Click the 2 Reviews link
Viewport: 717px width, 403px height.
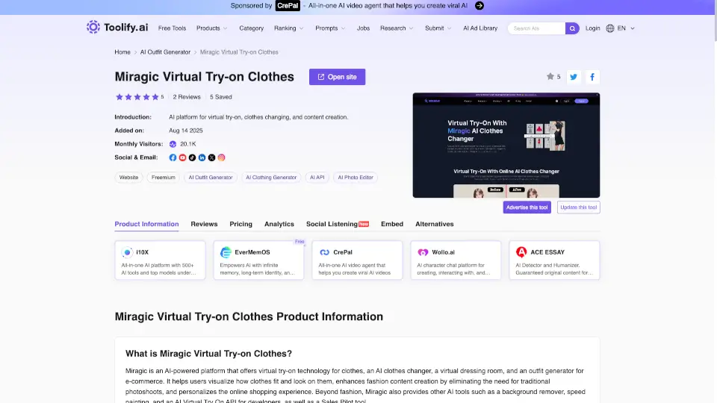pyautogui.click(x=187, y=97)
